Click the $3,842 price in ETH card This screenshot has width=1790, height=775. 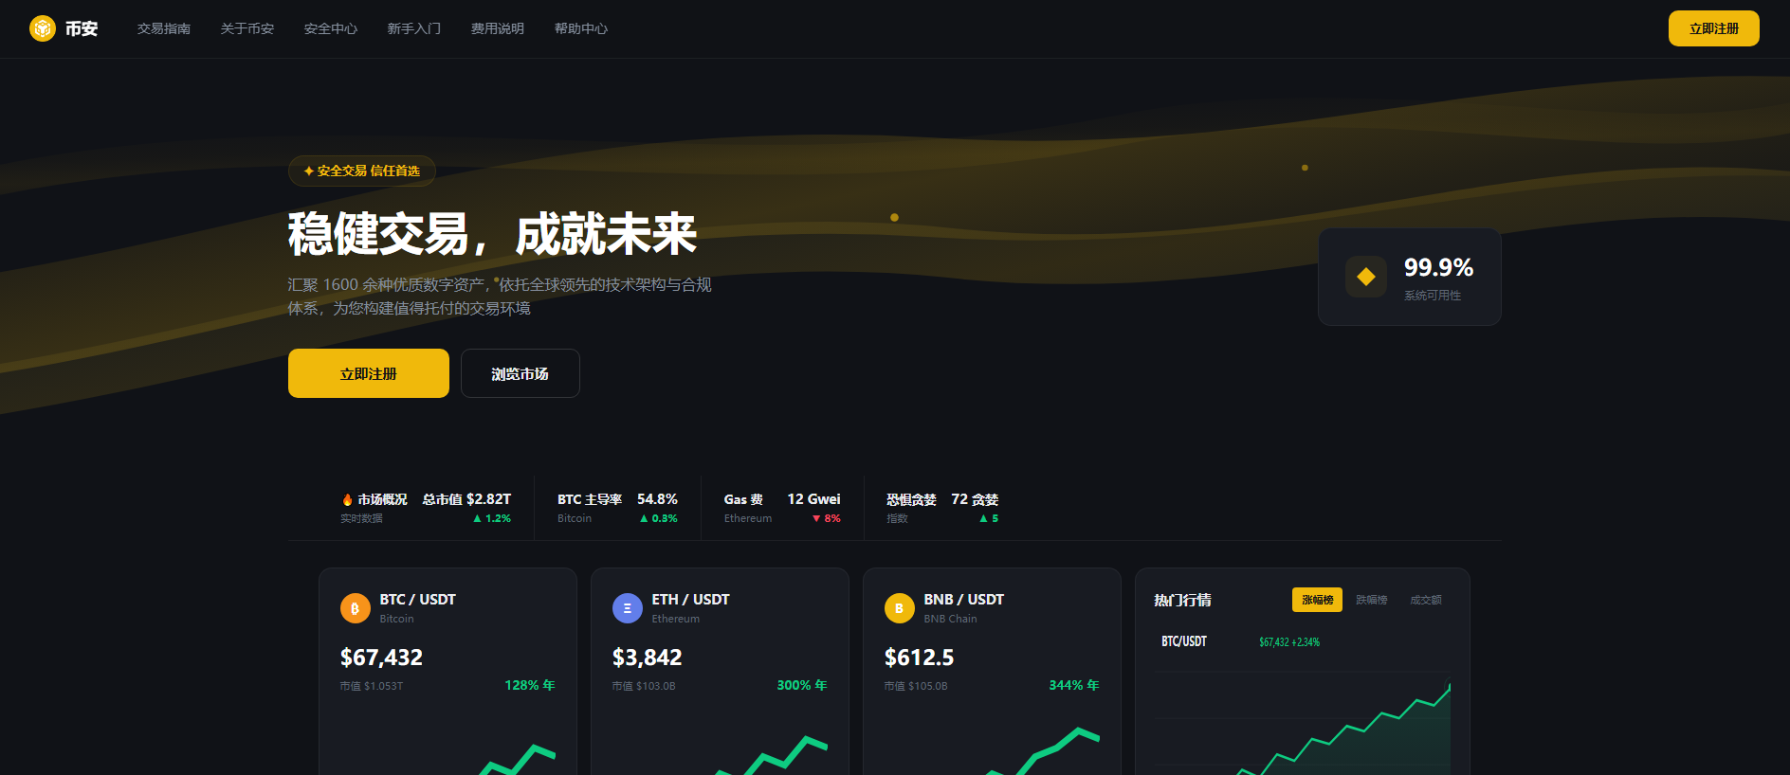pyautogui.click(x=647, y=658)
